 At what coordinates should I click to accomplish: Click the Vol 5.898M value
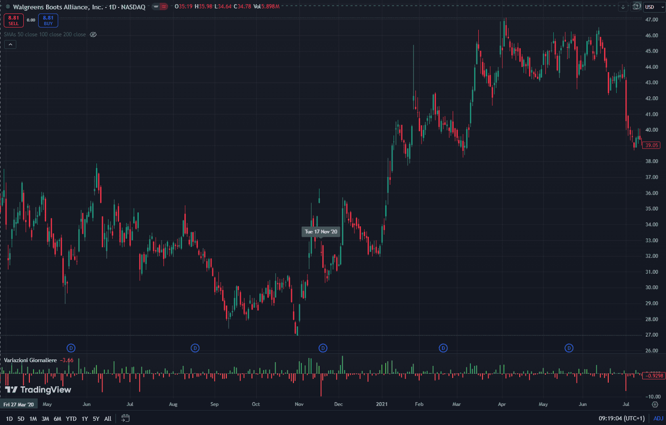(266, 7)
